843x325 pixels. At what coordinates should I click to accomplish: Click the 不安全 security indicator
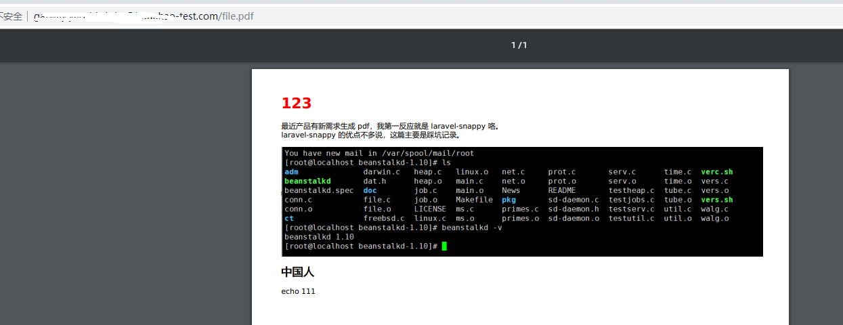click(x=12, y=16)
